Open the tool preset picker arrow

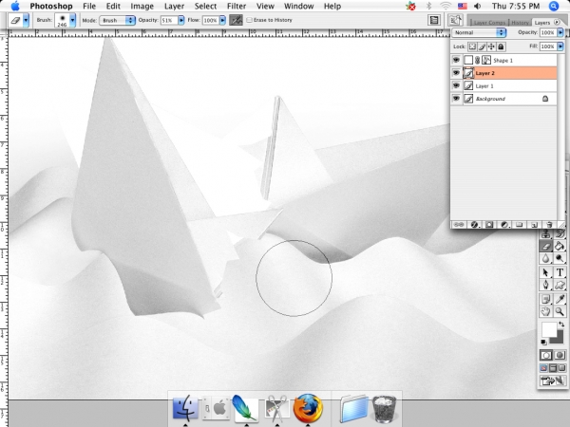tap(26, 20)
